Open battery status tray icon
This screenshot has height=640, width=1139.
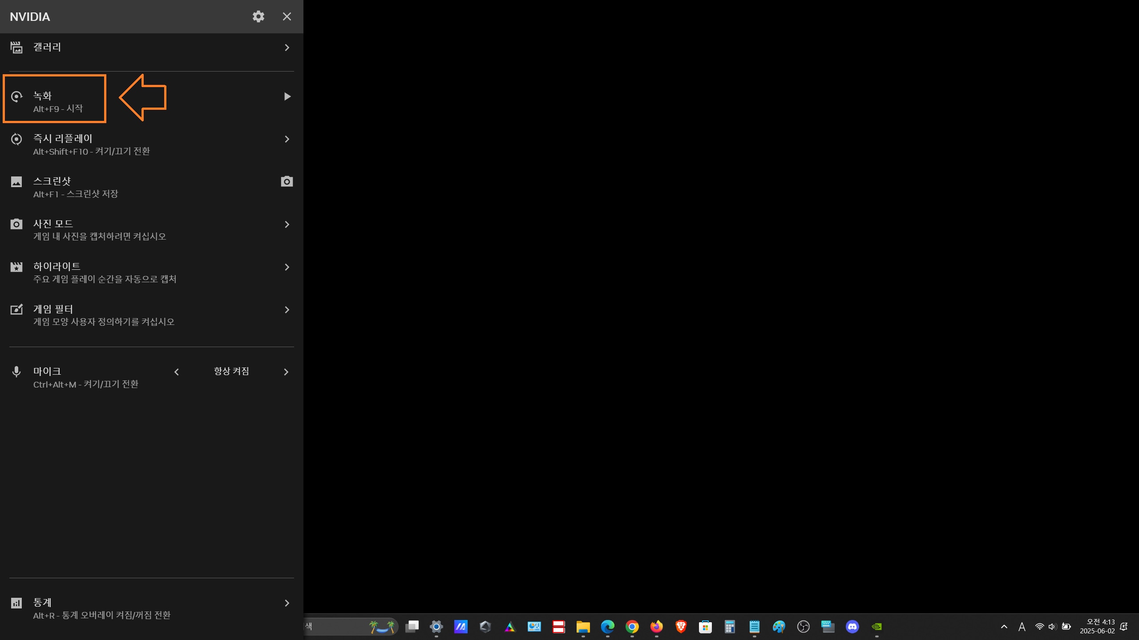[x=1066, y=627]
